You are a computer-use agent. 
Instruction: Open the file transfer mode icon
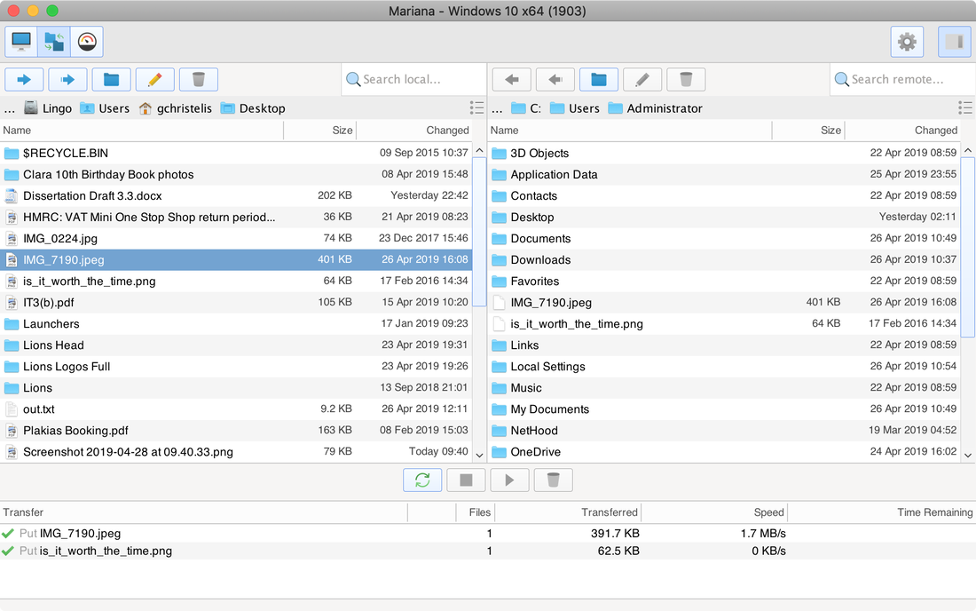click(x=54, y=42)
